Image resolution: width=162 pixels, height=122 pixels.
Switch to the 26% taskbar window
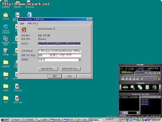70,120
